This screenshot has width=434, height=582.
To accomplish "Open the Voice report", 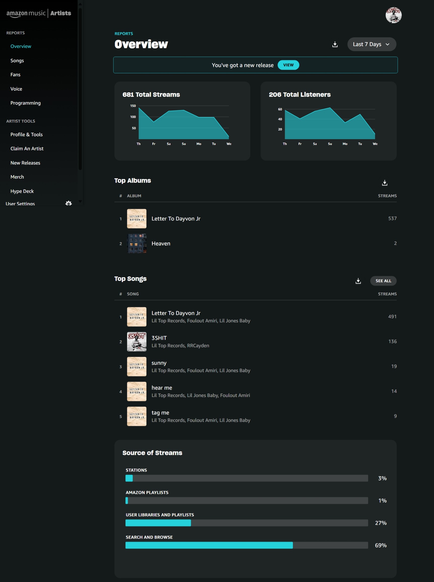I will [x=16, y=89].
